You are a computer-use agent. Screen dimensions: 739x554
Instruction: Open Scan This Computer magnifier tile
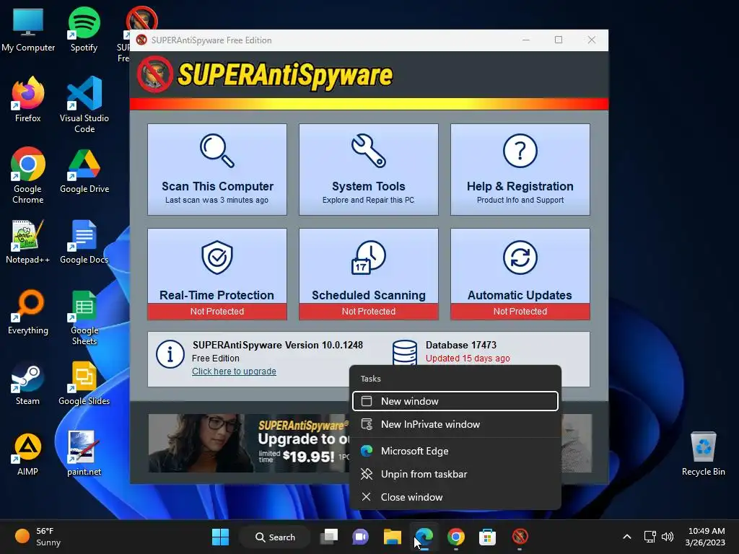tap(217, 170)
